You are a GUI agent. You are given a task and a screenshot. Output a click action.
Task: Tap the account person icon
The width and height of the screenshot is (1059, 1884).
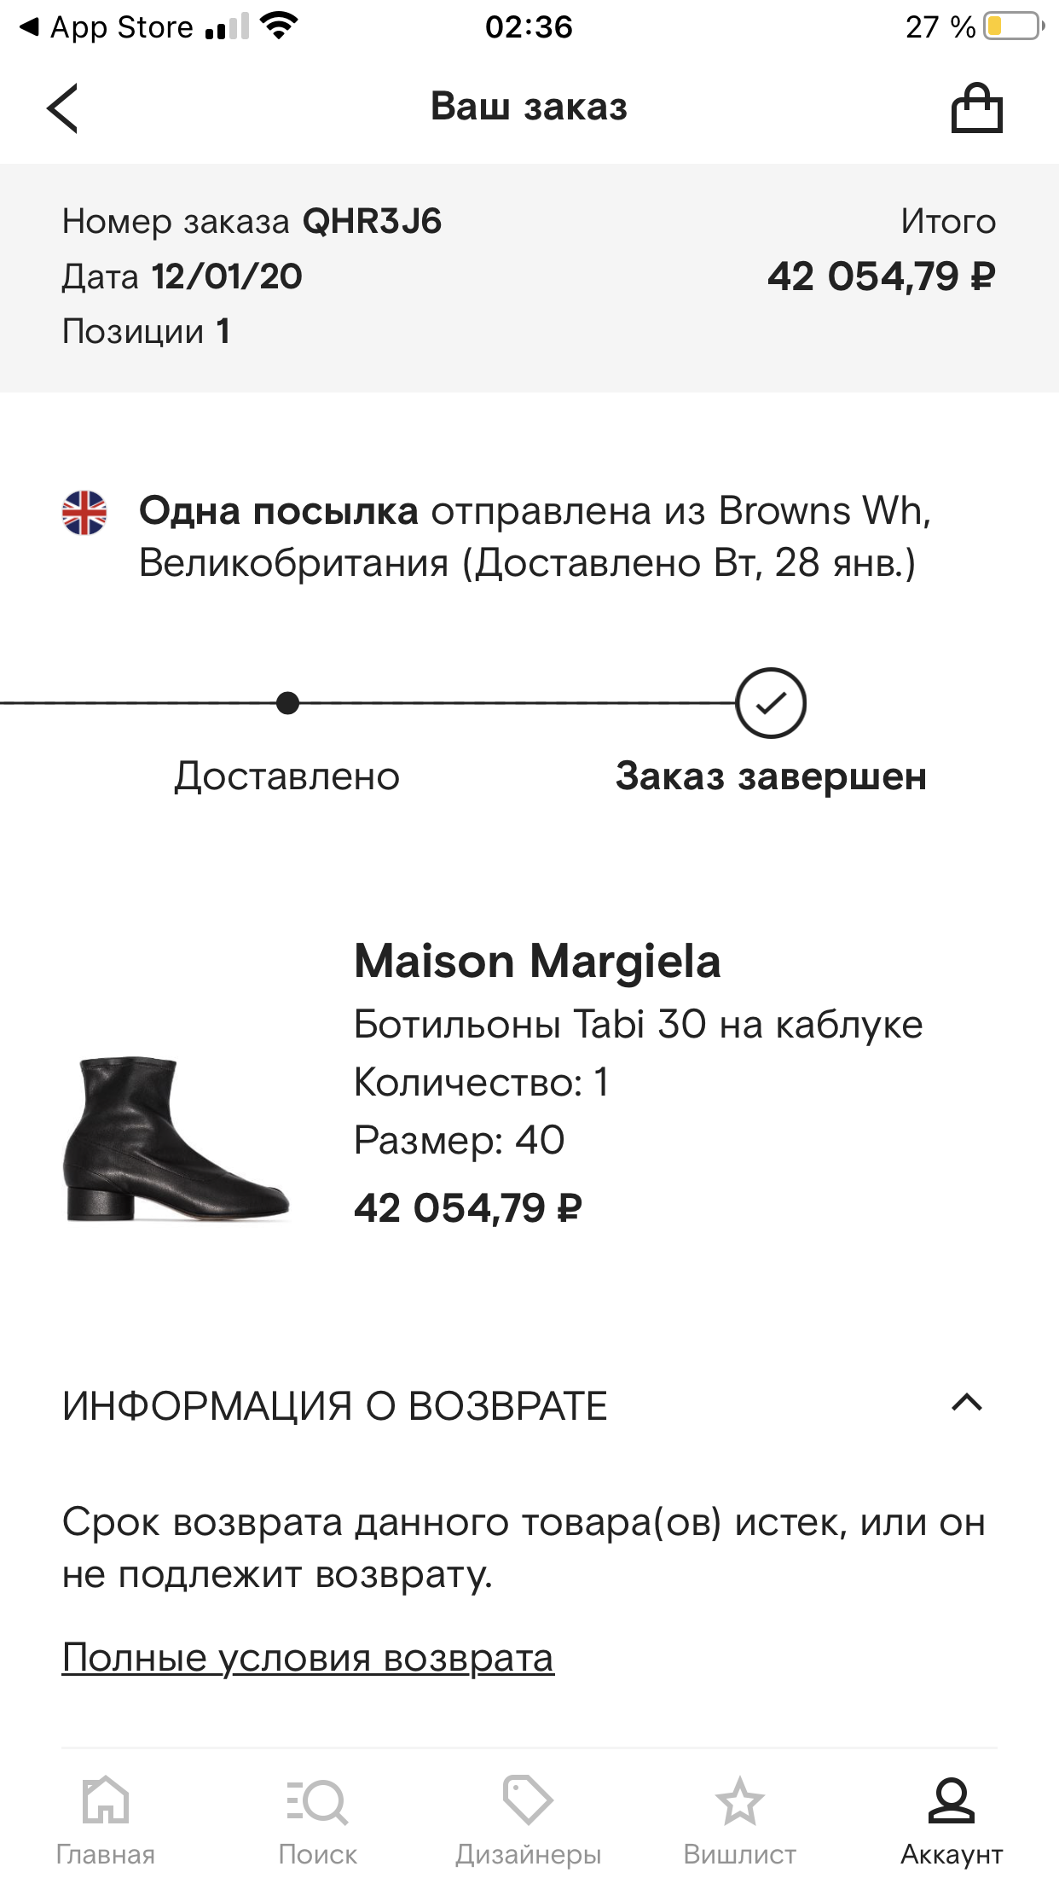951,1801
